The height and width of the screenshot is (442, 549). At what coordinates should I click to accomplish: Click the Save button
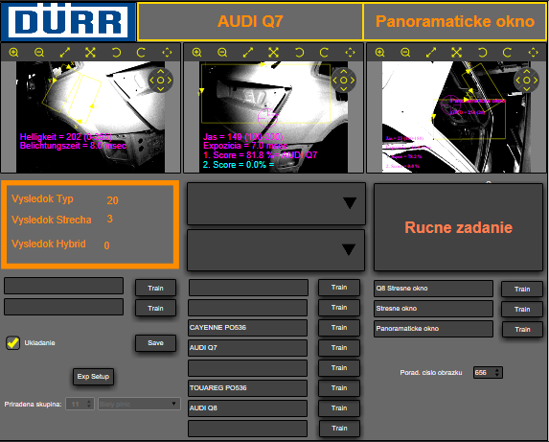tap(155, 343)
